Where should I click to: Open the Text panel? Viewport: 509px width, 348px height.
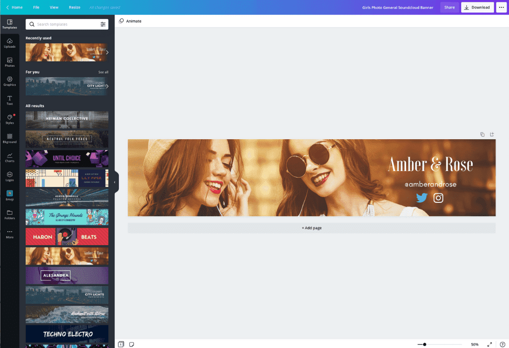(10, 100)
